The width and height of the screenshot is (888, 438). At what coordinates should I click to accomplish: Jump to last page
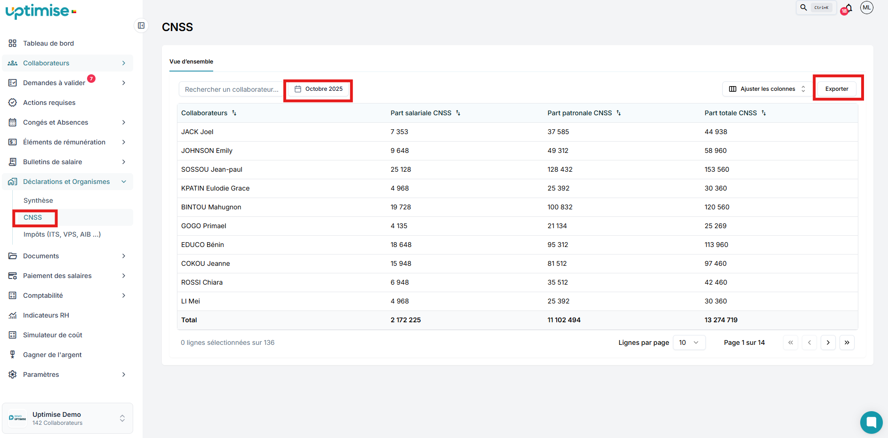click(847, 342)
